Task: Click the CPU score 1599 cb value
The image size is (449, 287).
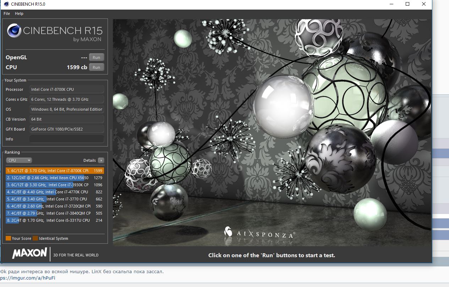Action: pyautogui.click(x=77, y=67)
